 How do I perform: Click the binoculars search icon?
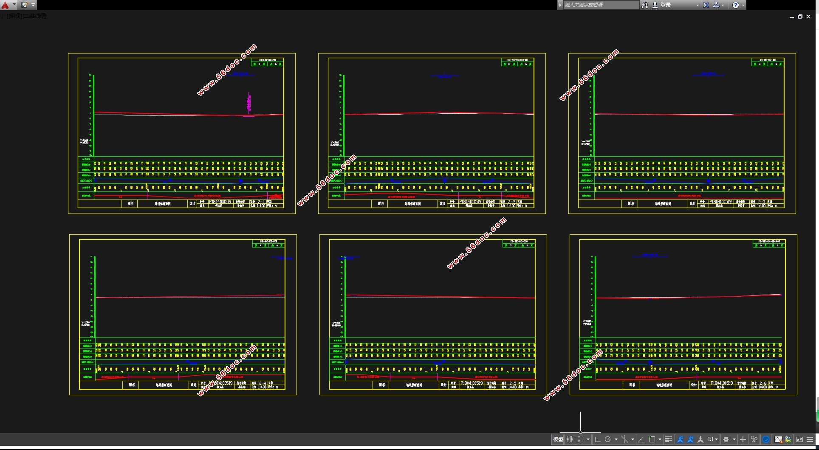pyautogui.click(x=645, y=5)
